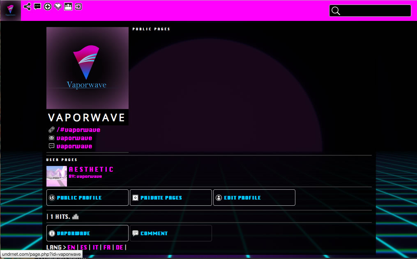Open the Public Profile button

[x=87, y=198]
